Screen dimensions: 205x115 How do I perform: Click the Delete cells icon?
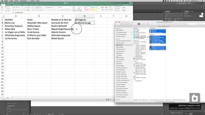[x=107, y=9]
